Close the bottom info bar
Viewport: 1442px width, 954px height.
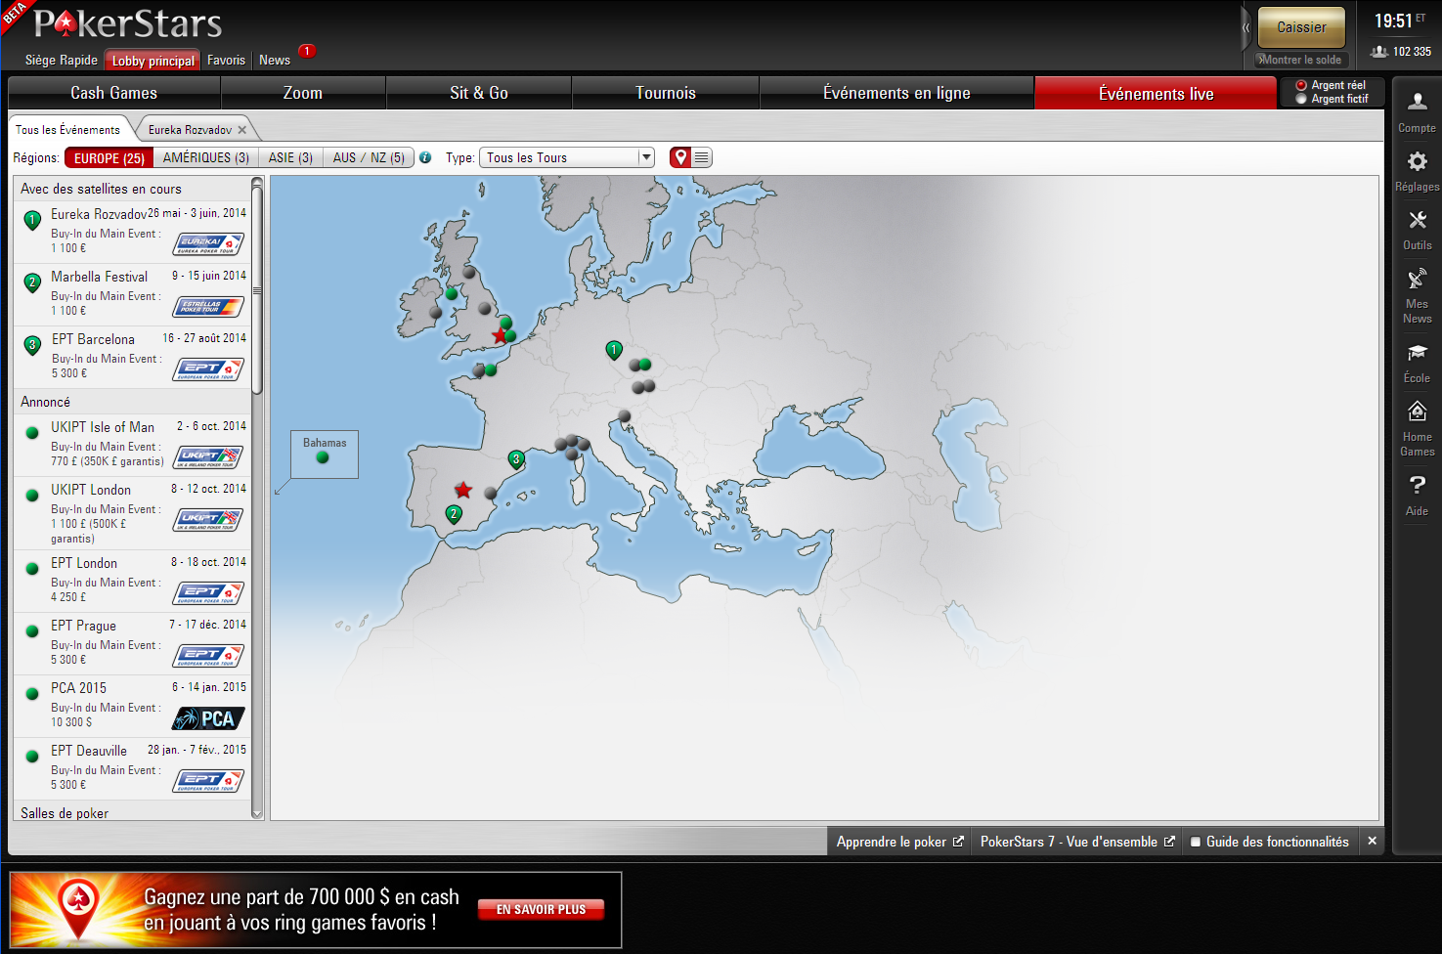1372,841
